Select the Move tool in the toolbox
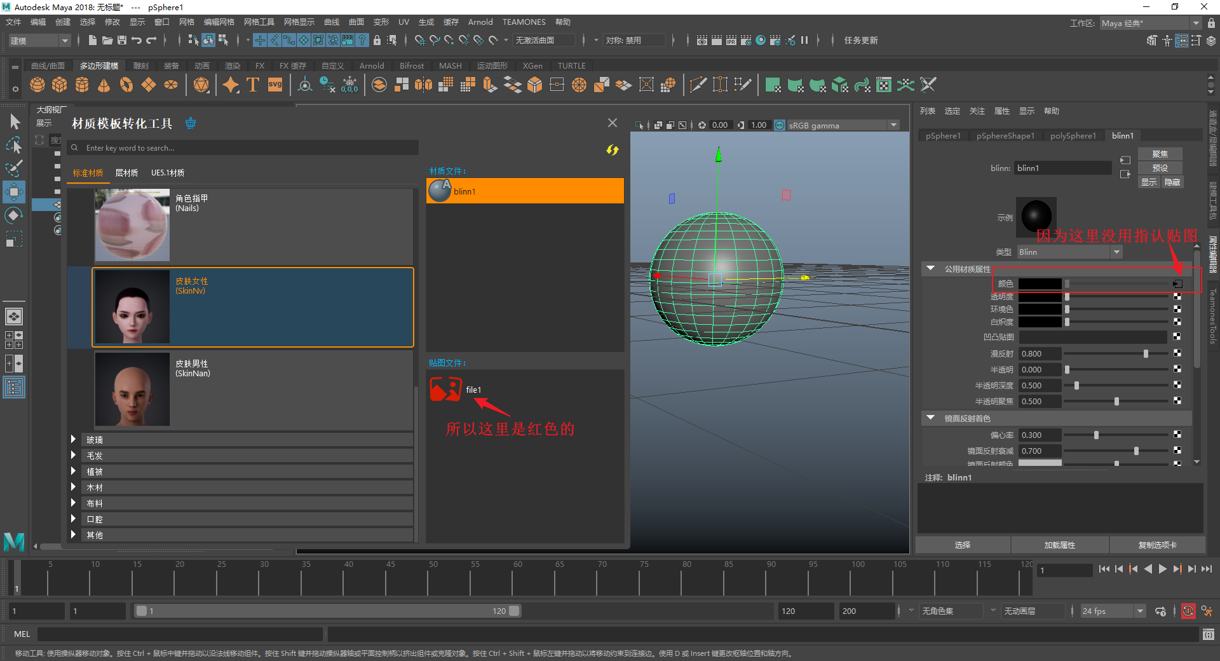 click(x=14, y=191)
